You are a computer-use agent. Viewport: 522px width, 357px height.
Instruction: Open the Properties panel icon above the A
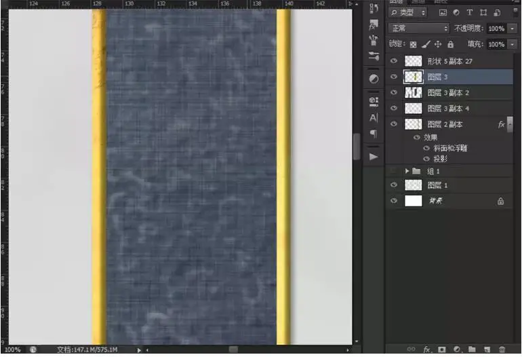pyautogui.click(x=374, y=102)
